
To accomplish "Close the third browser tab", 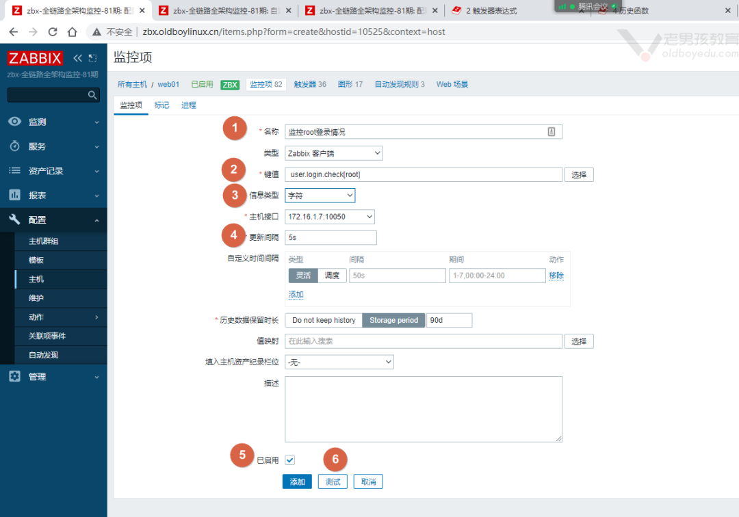I will point(435,10).
